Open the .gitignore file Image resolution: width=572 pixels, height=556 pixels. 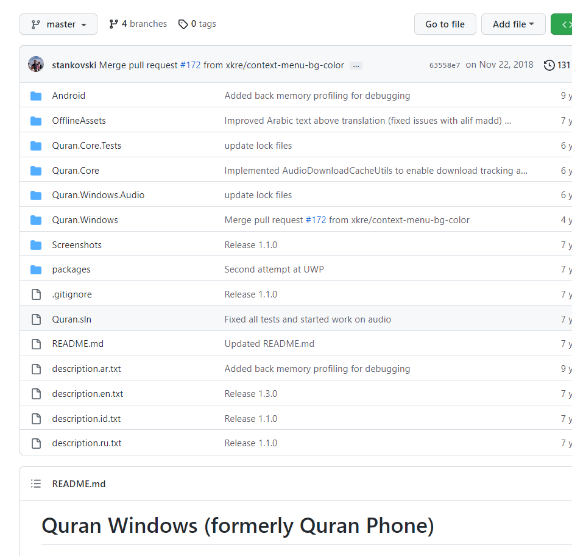(x=72, y=294)
